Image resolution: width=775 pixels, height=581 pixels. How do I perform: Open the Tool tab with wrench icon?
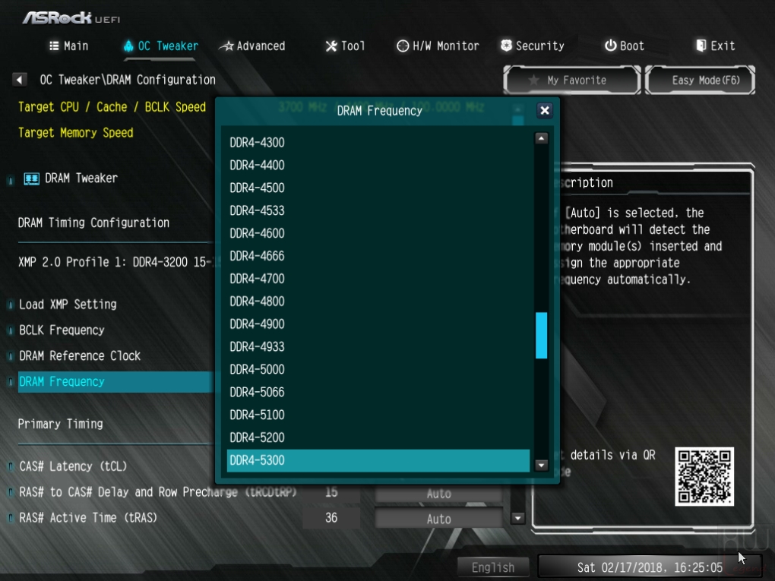345,46
